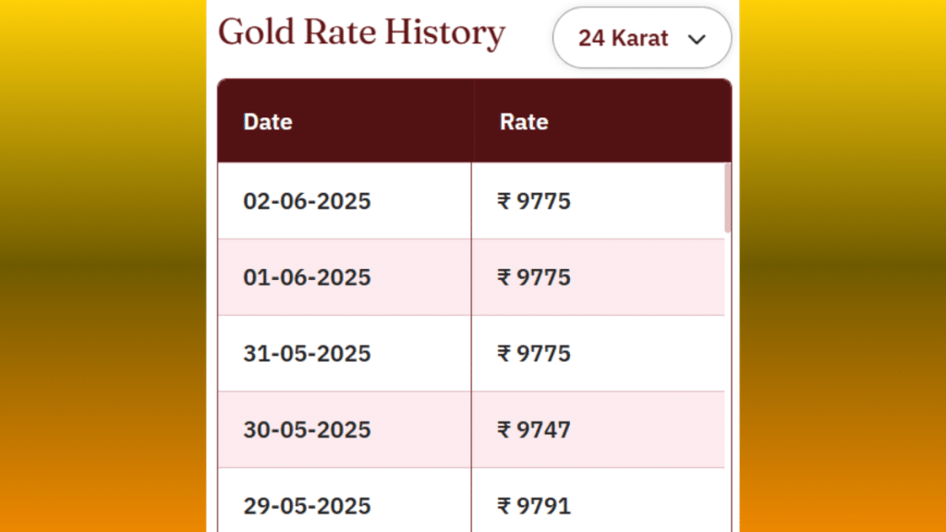Click the scrollbar track below the thumb
The height and width of the screenshot is (532, 946).
(728, 380)
